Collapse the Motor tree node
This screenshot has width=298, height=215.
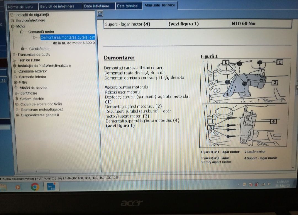click(12, 26)
